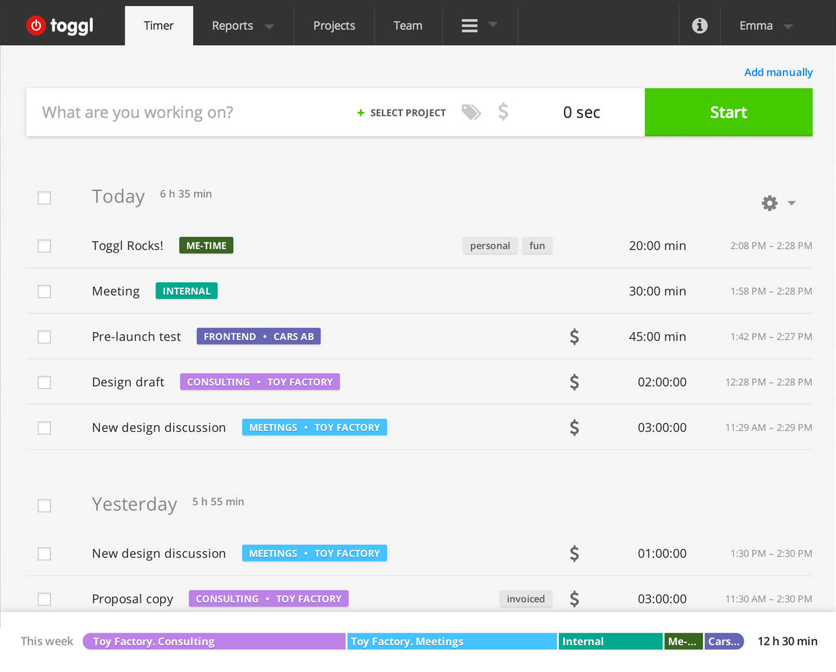Tick the checkbox on the Meeting entry
Screen dimensions: 836x672
(44, 291)
